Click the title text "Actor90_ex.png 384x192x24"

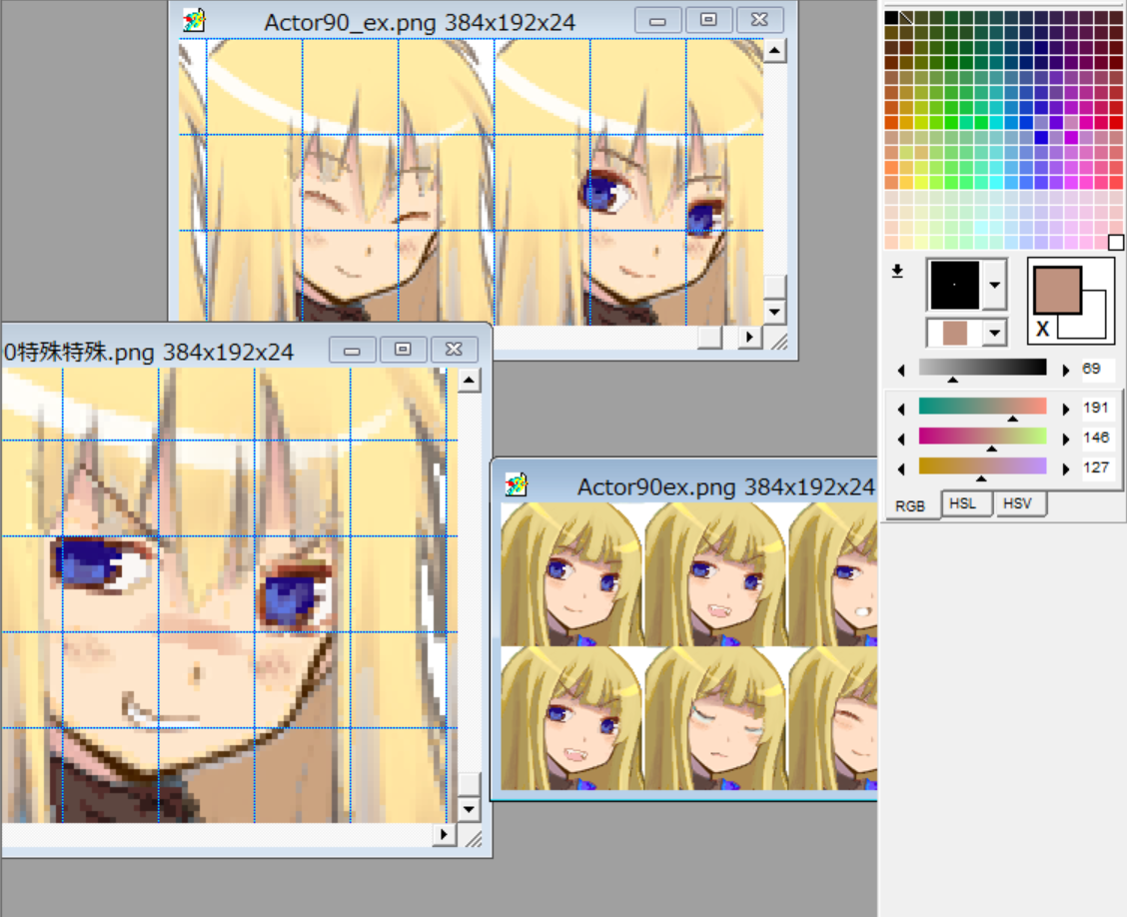tap(420, 22)
